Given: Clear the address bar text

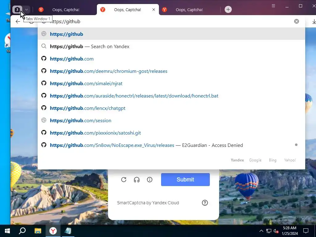Looking at the screenshot, I should (x=296, y=21).
